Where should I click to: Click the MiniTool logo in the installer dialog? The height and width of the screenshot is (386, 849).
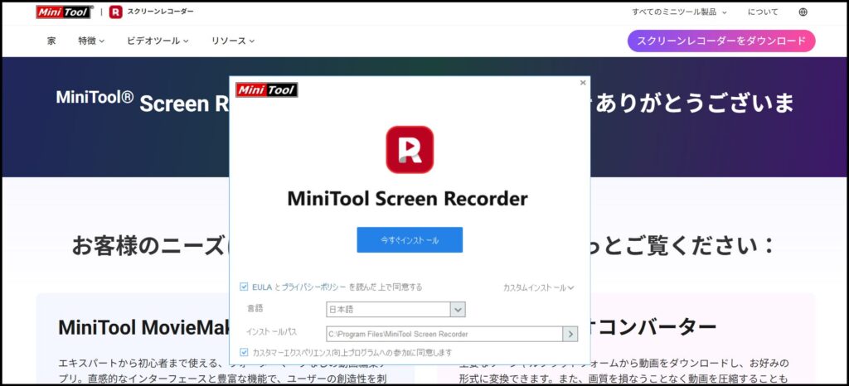click(266, 90)
